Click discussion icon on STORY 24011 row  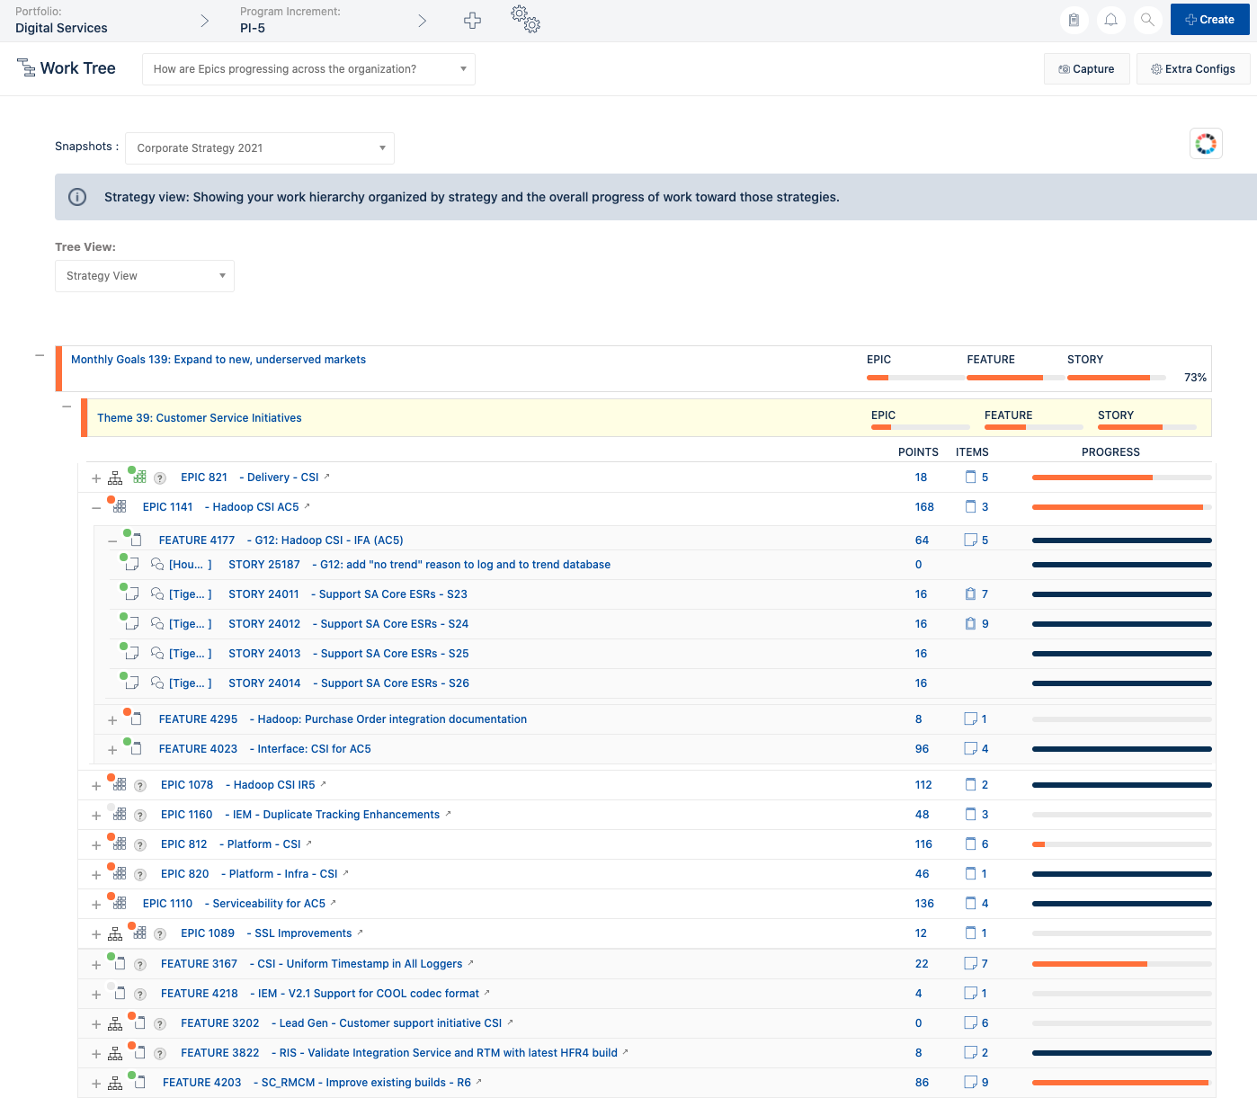click(x=157, y=594)
